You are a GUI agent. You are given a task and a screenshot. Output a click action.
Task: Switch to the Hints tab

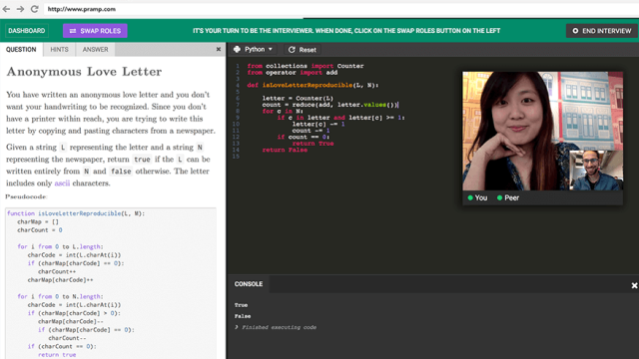click(59, 49)
